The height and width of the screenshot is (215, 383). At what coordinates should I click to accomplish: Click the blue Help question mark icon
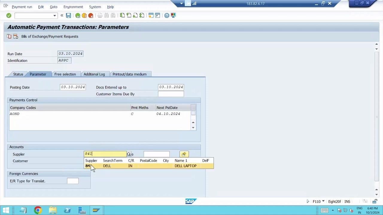[x=167, y=16]
